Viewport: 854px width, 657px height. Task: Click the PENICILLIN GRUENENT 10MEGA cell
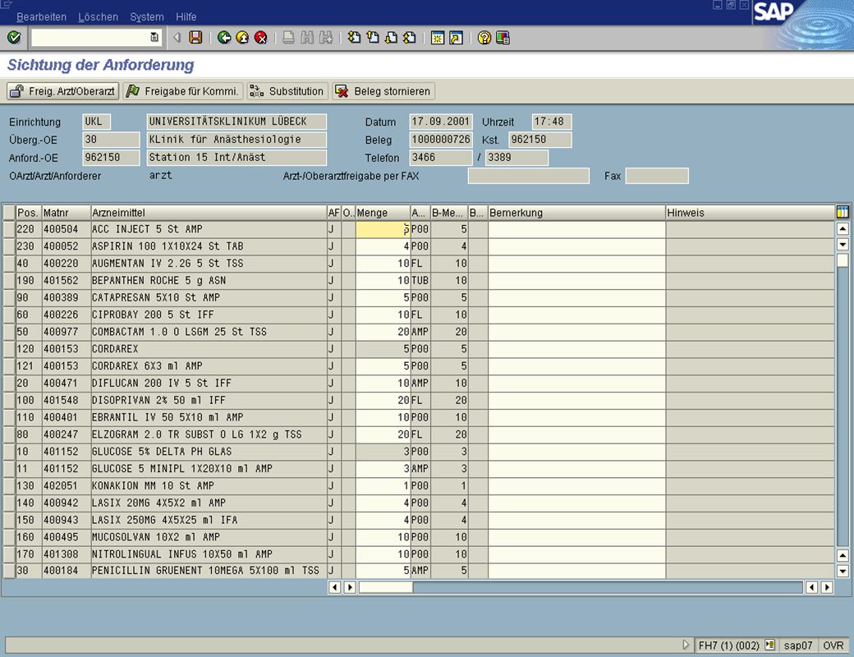pyautogui.click(x=208, y=571)
